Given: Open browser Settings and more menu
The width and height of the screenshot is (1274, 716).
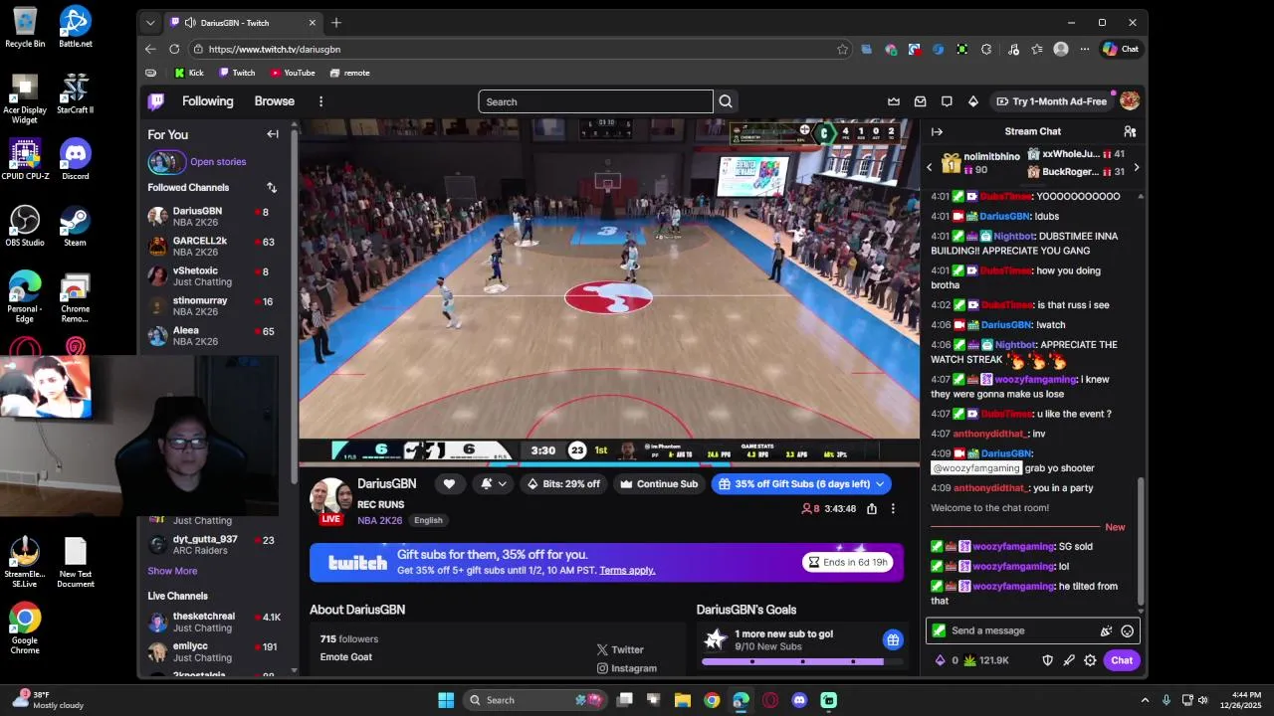Looking at the screenshot, I should point(1086,49).
